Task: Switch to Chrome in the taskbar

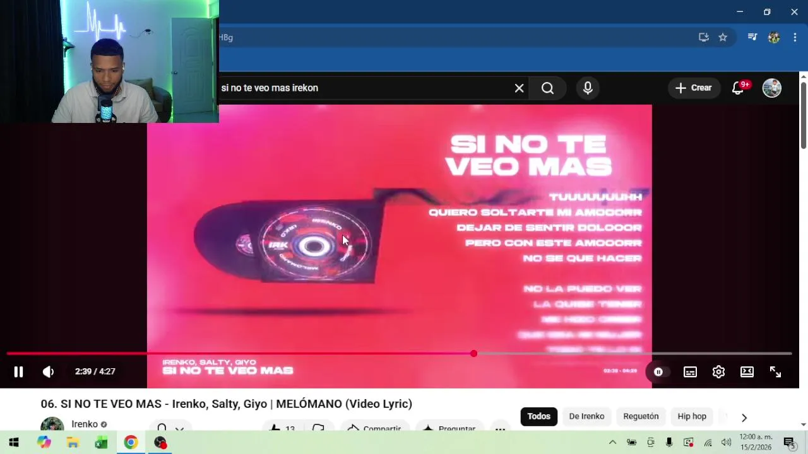Action: tap(131, 443)
